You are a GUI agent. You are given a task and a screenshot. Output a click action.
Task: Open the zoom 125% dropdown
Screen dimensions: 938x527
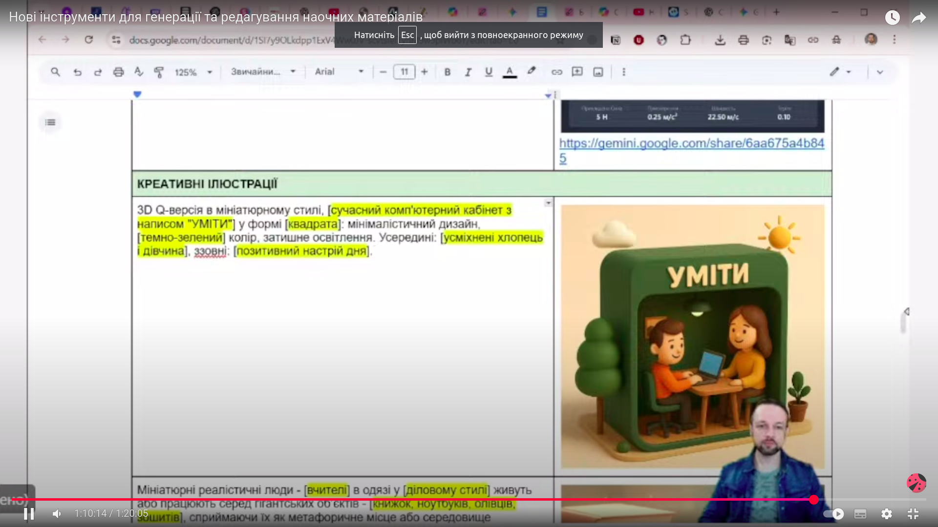[193, 72]
